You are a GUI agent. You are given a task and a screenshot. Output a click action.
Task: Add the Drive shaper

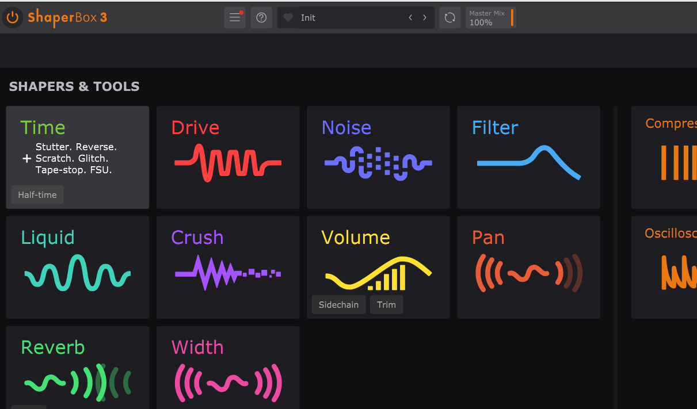tap(228, 157)
